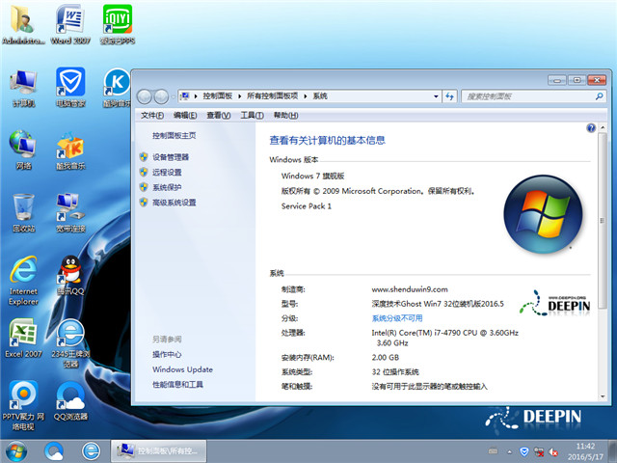This screenshot has width=617, height=463.
Task: Open recent pages dropdown beside Forward button
Action: click(173, 96)
